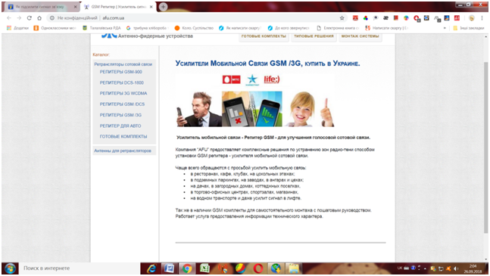Expand the hidden bookmarks chevron
This screenshot has height=276, width=490.
(x=445, y=28)
